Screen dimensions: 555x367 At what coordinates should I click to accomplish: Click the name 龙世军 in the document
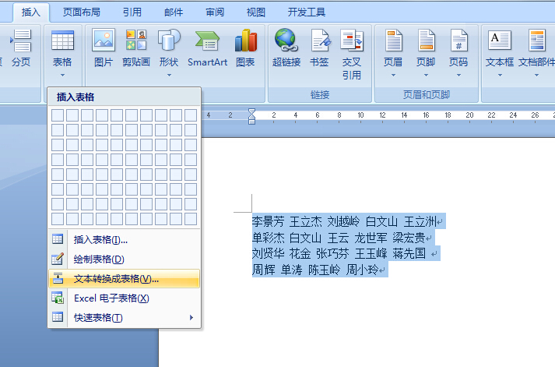point(371,238)
